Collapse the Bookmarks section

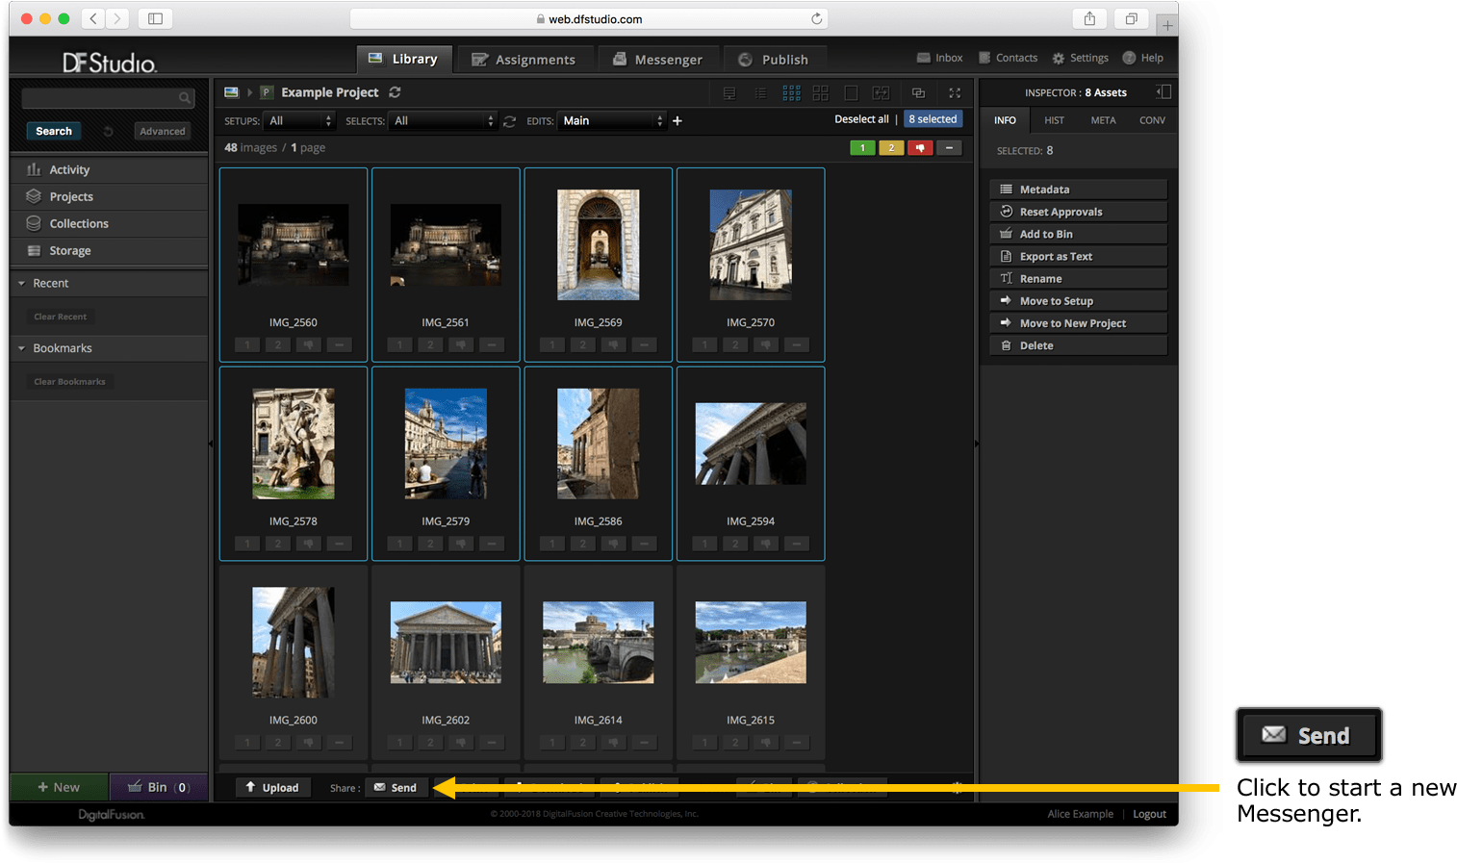coord(22,348)
